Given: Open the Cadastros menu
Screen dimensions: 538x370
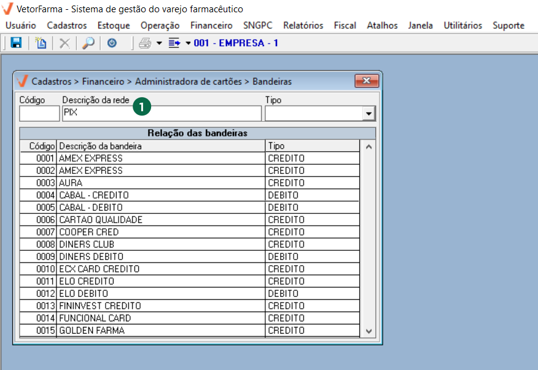Looking at the screenshot, I should tap(67, 25).
